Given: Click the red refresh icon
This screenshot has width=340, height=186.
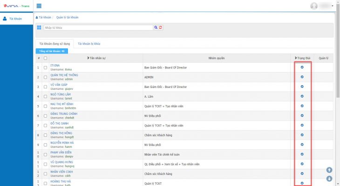Looking at the screenshot, I should pyautogui.click(x=161, y=28).
